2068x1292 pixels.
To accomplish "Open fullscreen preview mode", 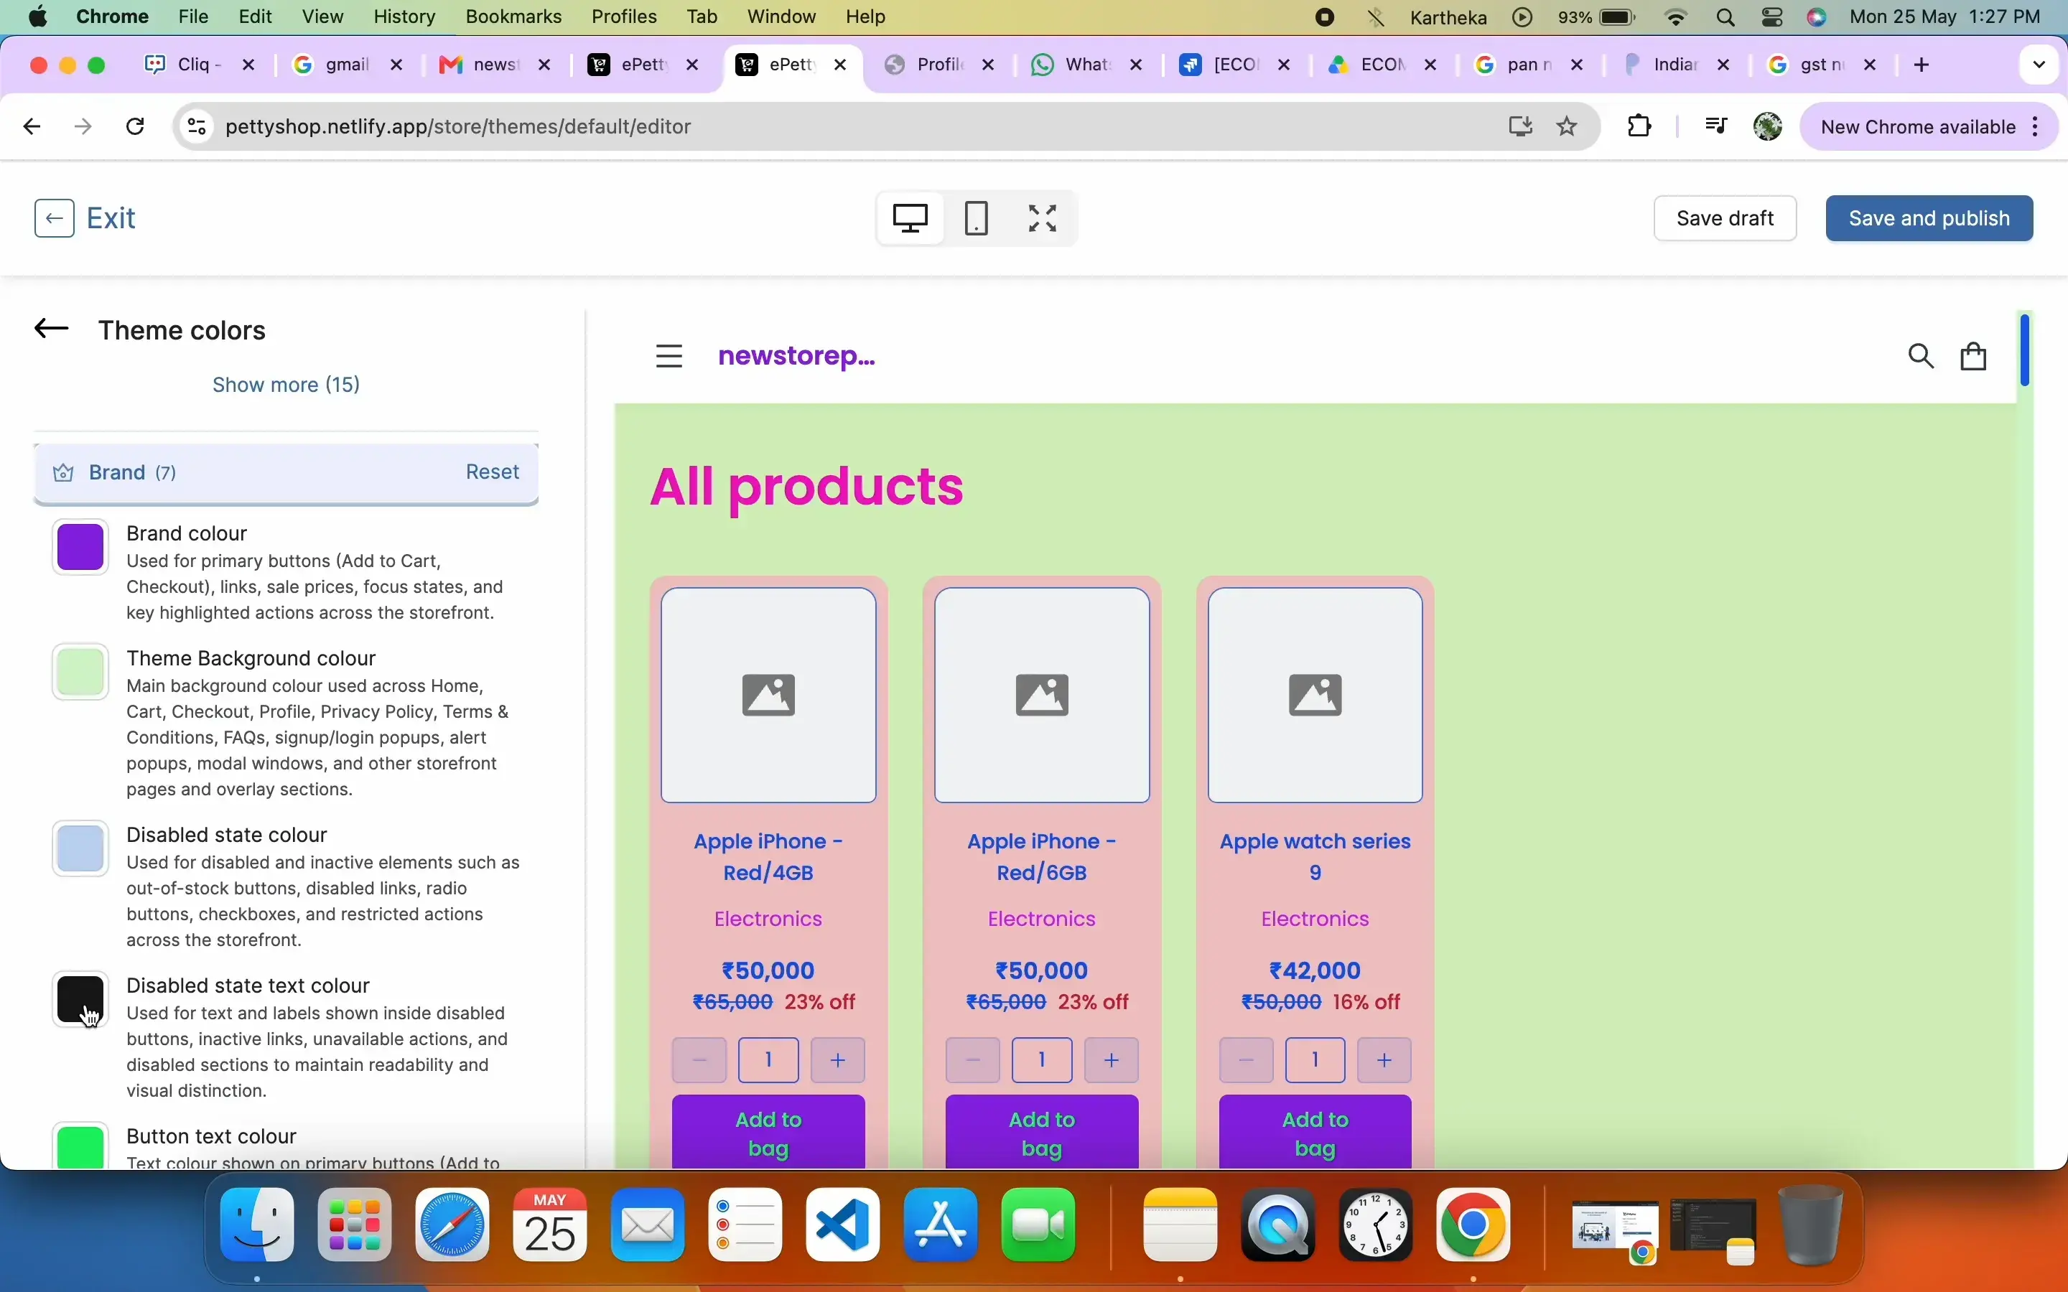I will pos(1043,219).
